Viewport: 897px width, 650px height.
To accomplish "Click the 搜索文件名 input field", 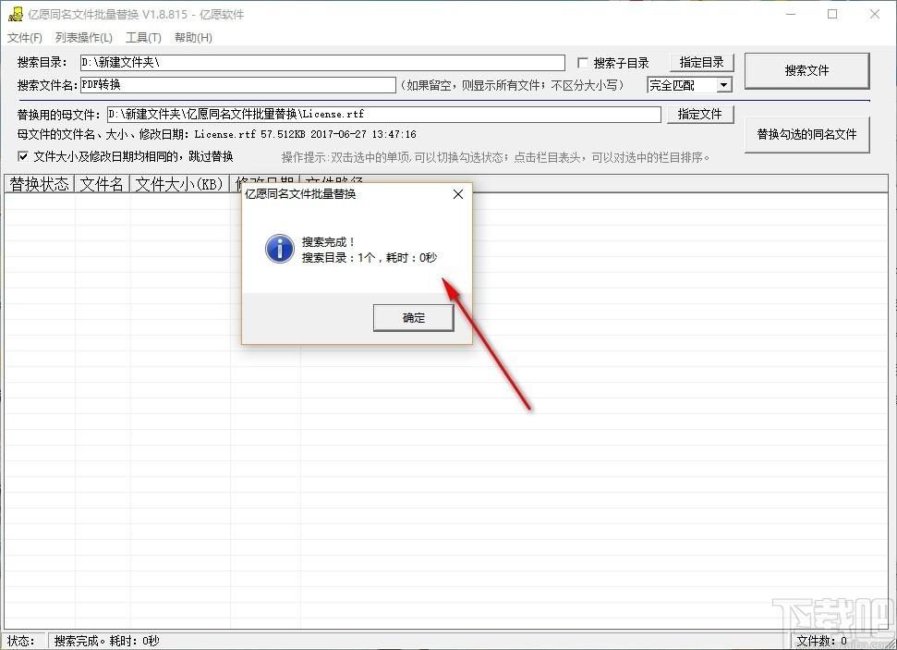I will 237,85.
